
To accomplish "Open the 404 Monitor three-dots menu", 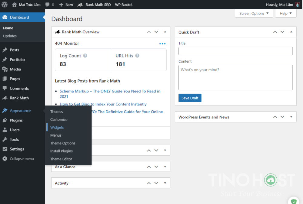I will [162, 44].
